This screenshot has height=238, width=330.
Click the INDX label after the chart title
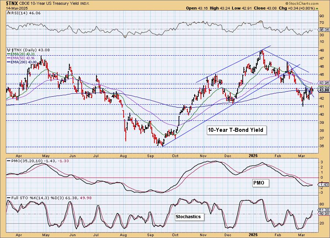pyautogui.click(x=85, y=3)
